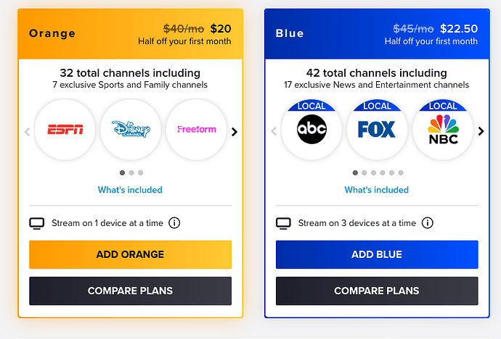Screen dimensions: 501x339
Task: Open What's included link for Blue plan
Action: [376, 190]
